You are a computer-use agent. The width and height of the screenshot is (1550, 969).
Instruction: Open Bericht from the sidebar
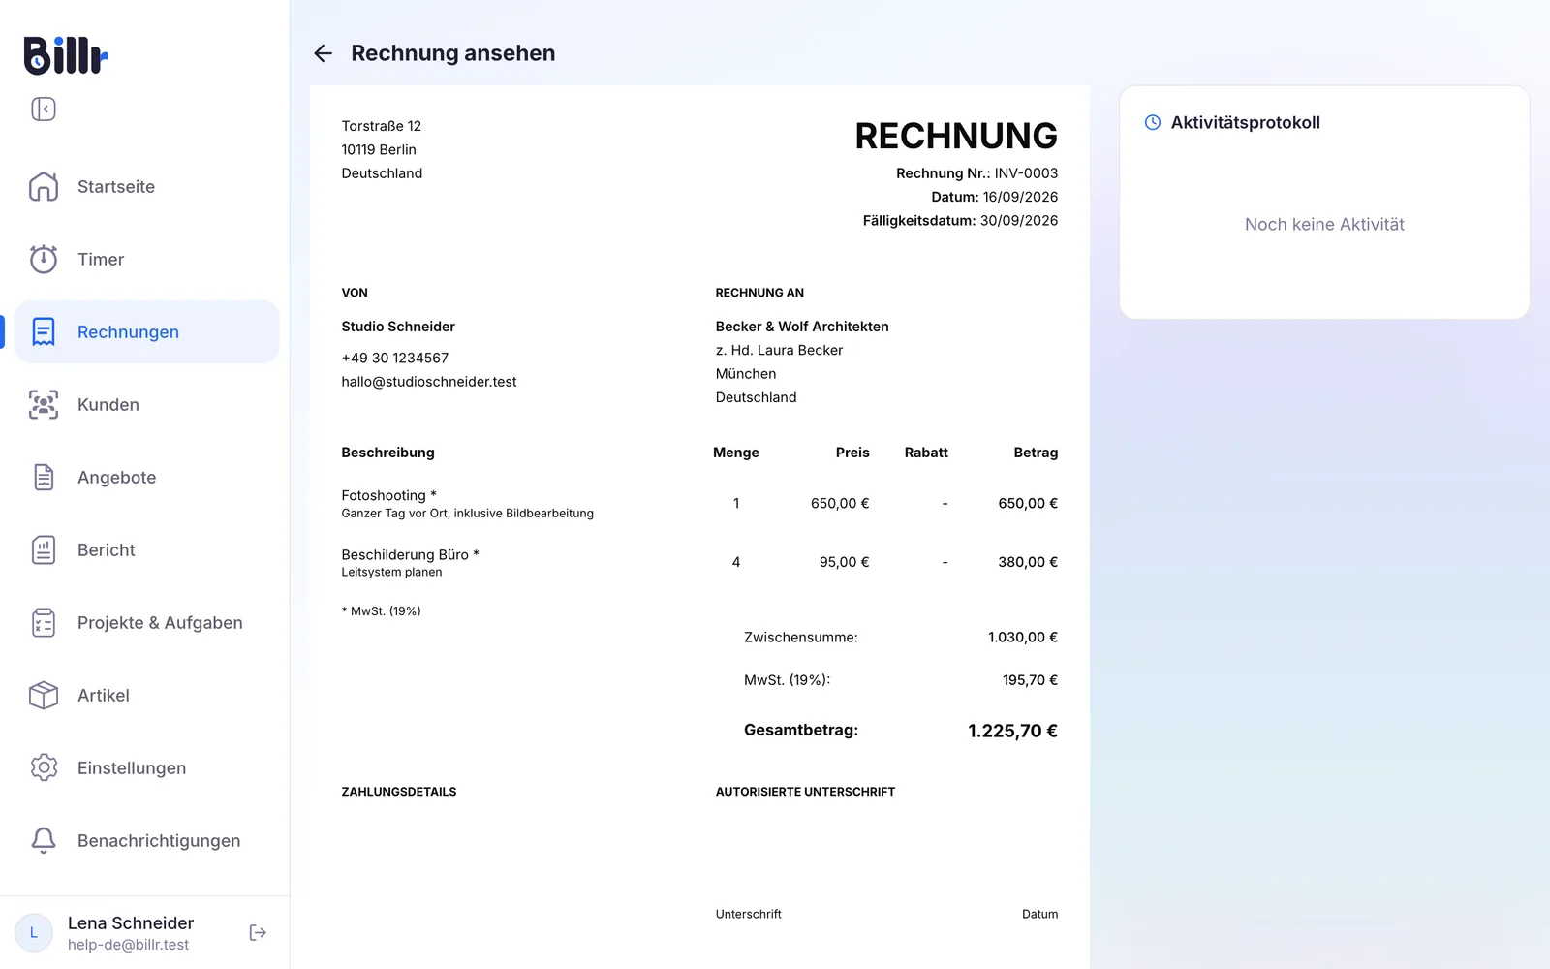click(x=147, y=550)
